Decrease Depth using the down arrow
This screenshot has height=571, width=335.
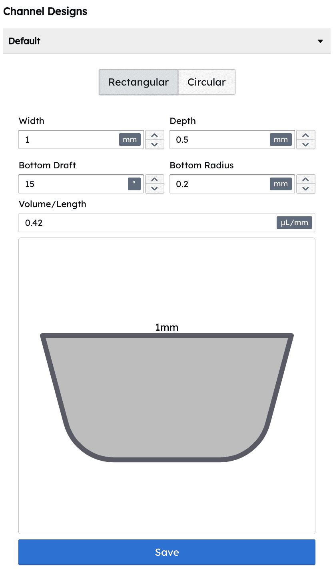306,144
